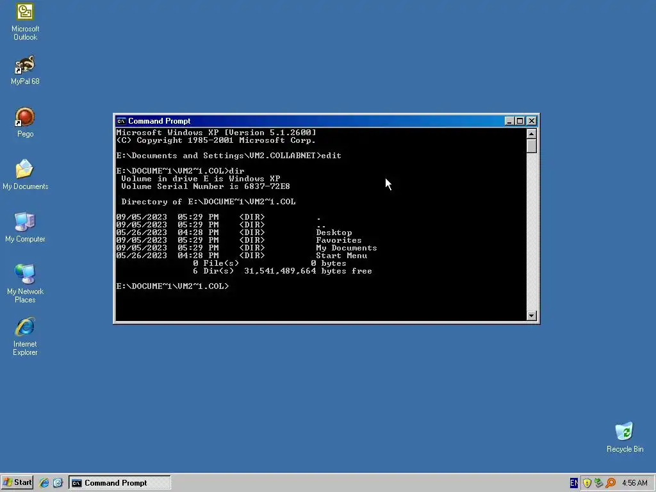Click the Command Prompt title bar text
656x492 pixels.
159,121
